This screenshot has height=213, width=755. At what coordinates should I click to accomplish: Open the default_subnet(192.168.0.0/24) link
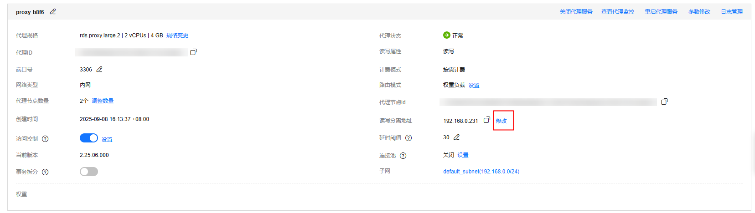click(481, 172)
